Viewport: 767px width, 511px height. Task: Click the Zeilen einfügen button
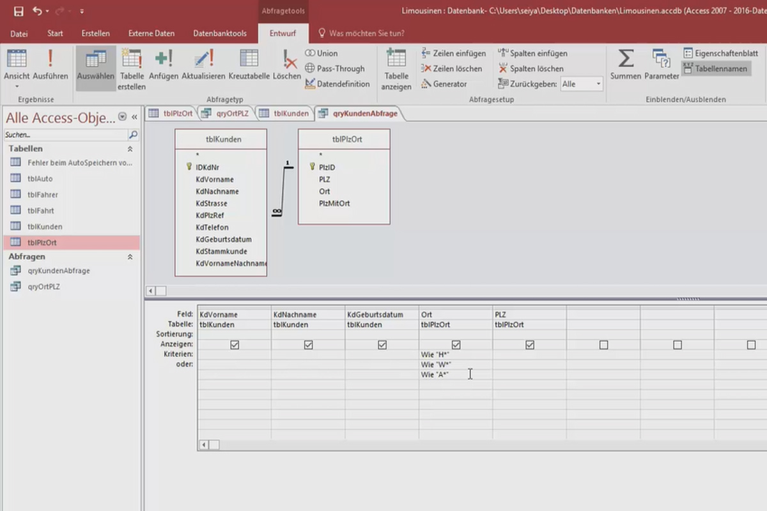pyautogui.click(x=453, y=53)
